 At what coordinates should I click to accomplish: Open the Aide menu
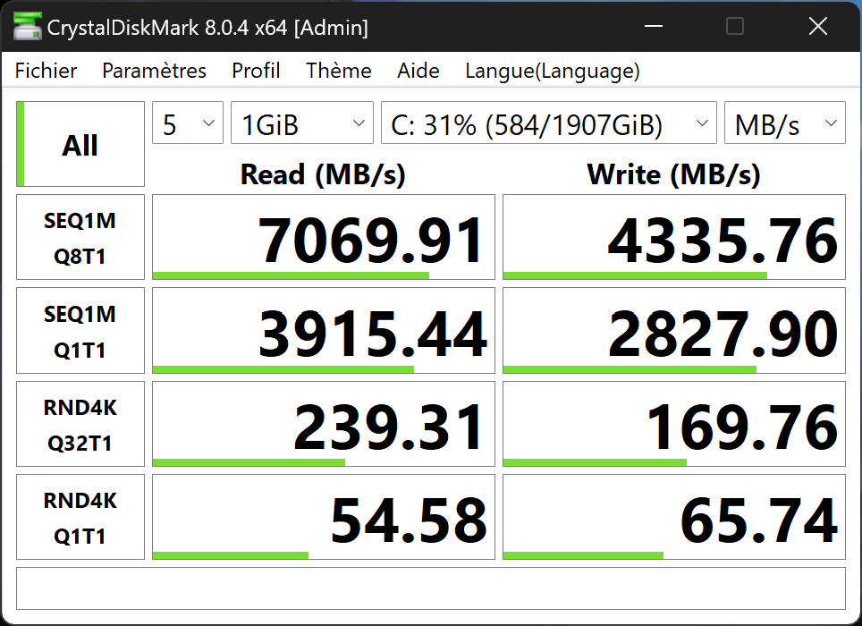(x=418, y=71)
